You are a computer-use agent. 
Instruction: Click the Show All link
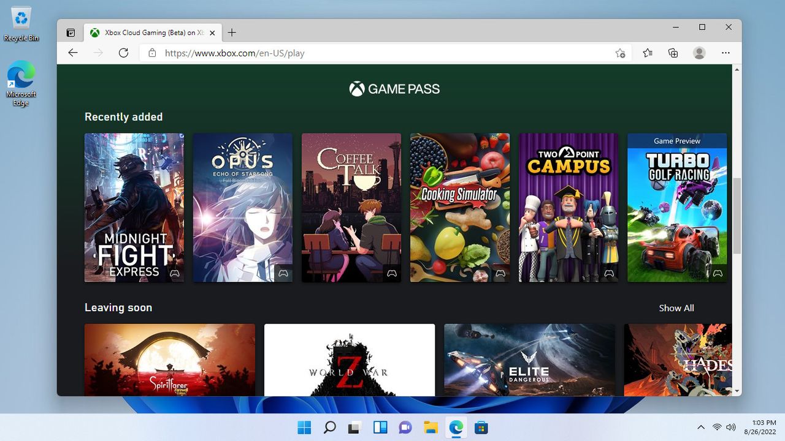[x=676, y=308]
